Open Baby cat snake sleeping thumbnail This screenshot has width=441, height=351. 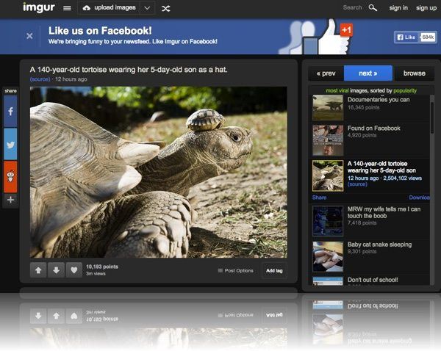[x=328, y=256]
